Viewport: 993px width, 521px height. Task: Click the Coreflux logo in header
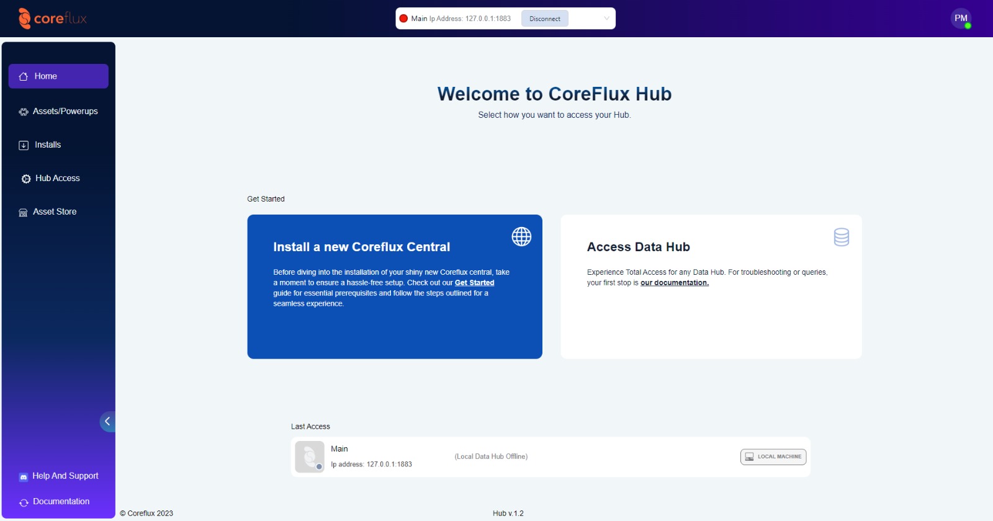point(53,19)
